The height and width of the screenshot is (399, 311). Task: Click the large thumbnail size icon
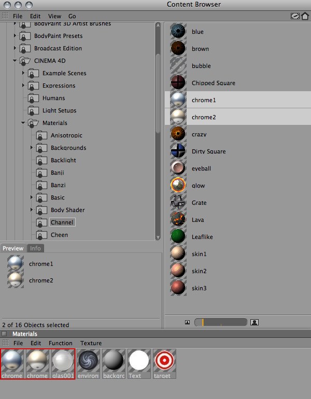click(255, 322)
